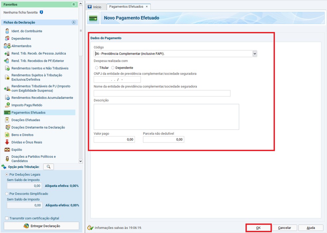
Task: Click into the Valor pago field
Action: [114, 139]
